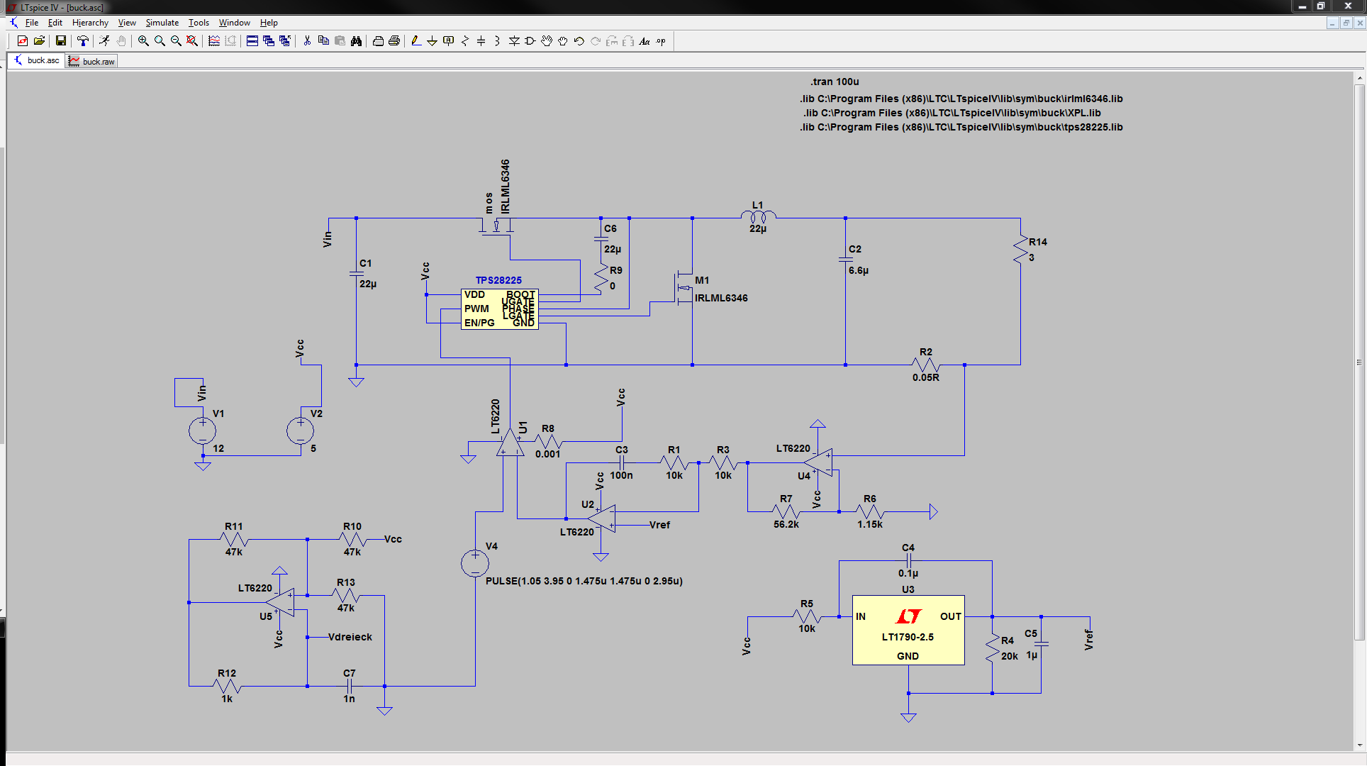Select the Drag closed-hand tool

(x=563, y=41)
